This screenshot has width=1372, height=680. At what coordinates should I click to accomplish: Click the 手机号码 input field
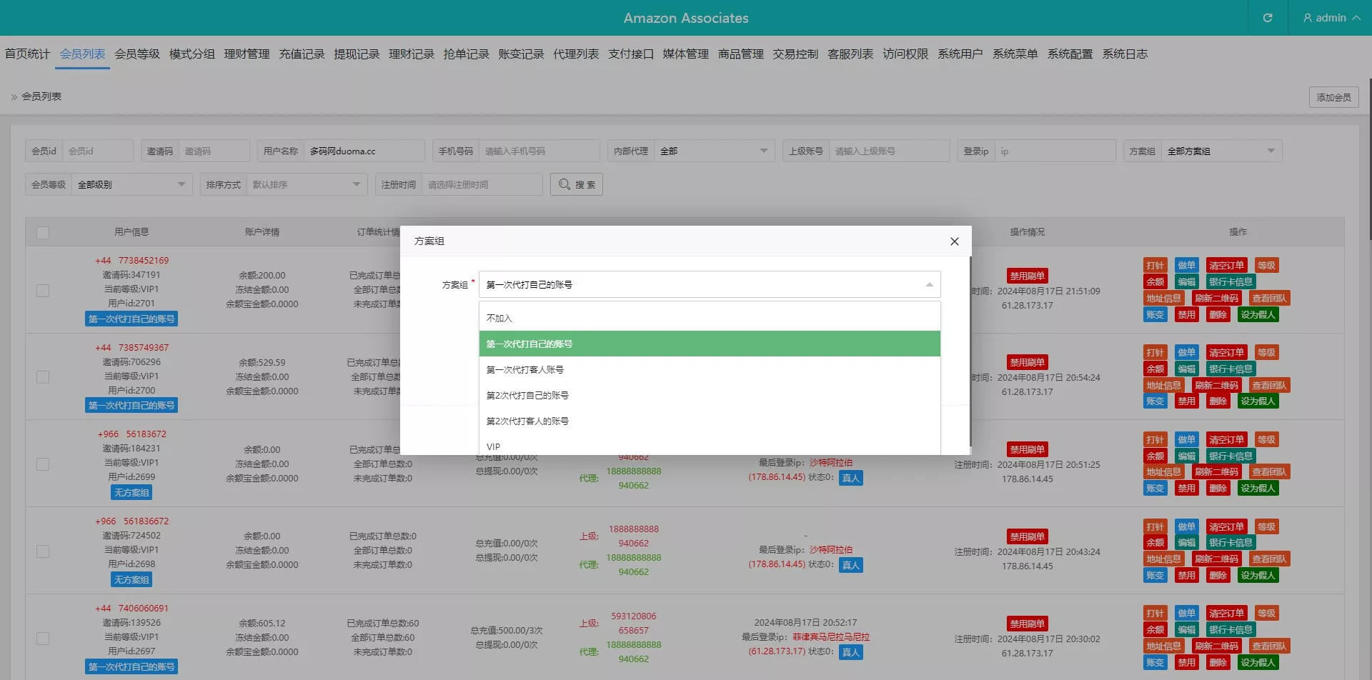538,151
